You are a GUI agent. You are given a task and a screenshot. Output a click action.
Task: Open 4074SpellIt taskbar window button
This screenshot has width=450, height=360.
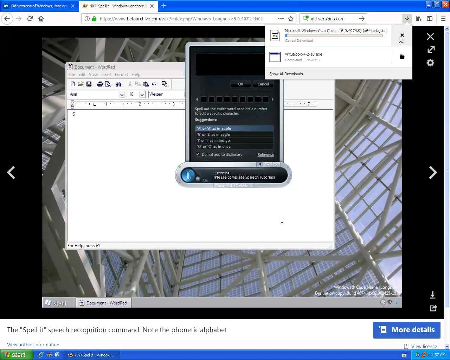(x=92, y=355)
